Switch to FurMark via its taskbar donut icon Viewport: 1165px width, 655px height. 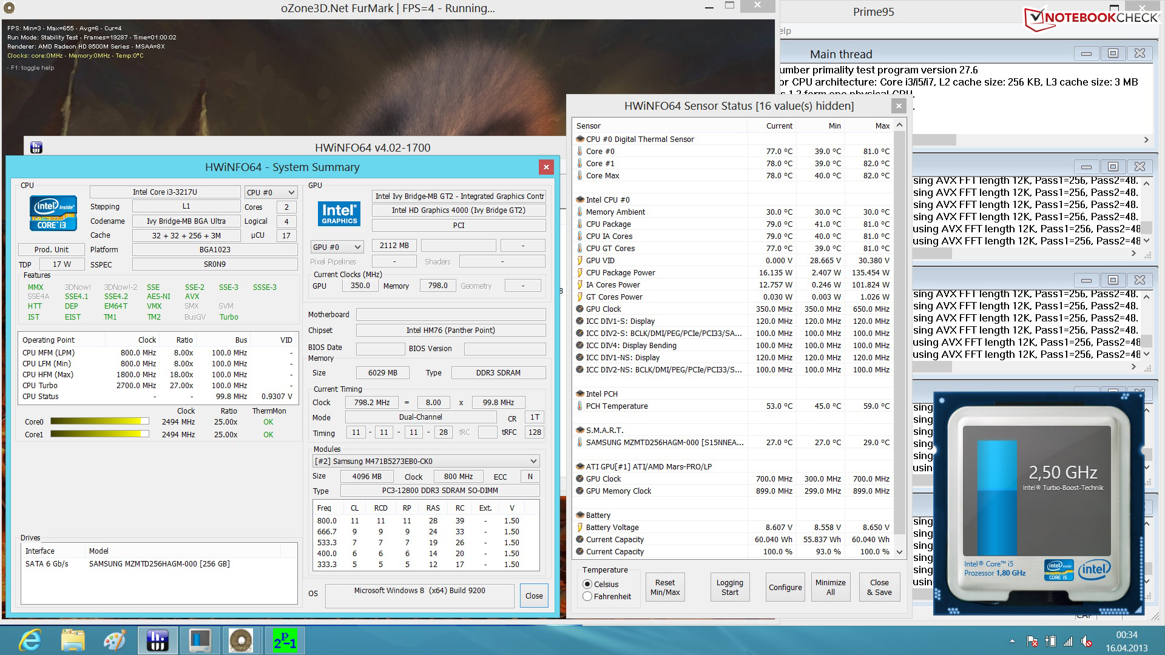click(x=241, y=640)
